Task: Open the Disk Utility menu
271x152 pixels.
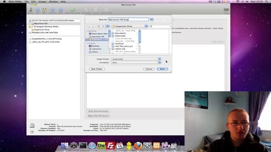Action: (15, 2)
